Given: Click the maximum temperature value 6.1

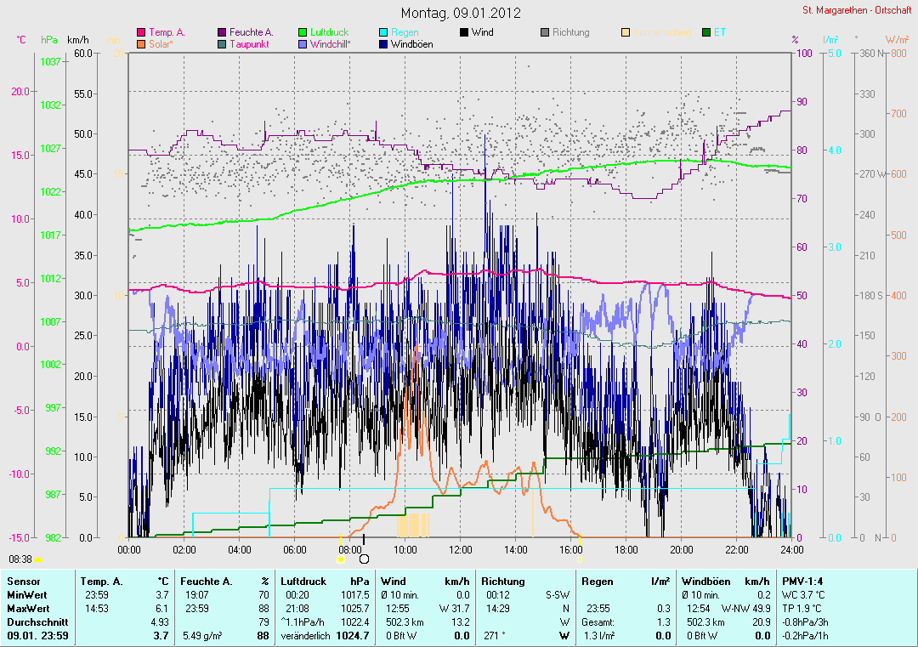Looking at the screenshot, I should pos(161,609).
